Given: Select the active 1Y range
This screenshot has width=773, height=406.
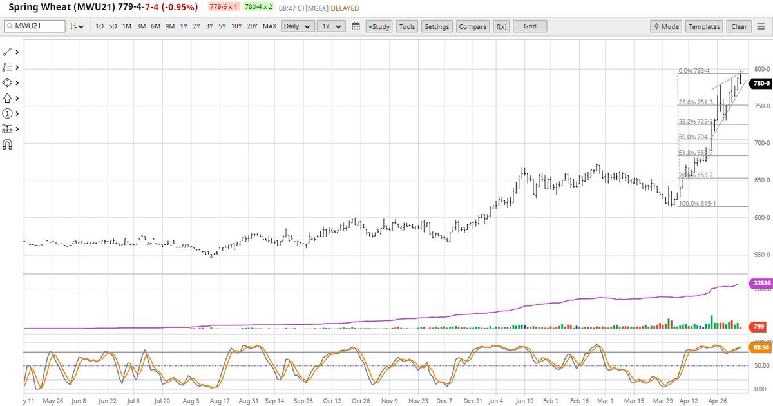Looking at the screenshot, I should point(184,26).
